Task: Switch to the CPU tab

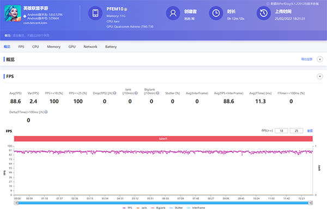Action: (35, 47)
